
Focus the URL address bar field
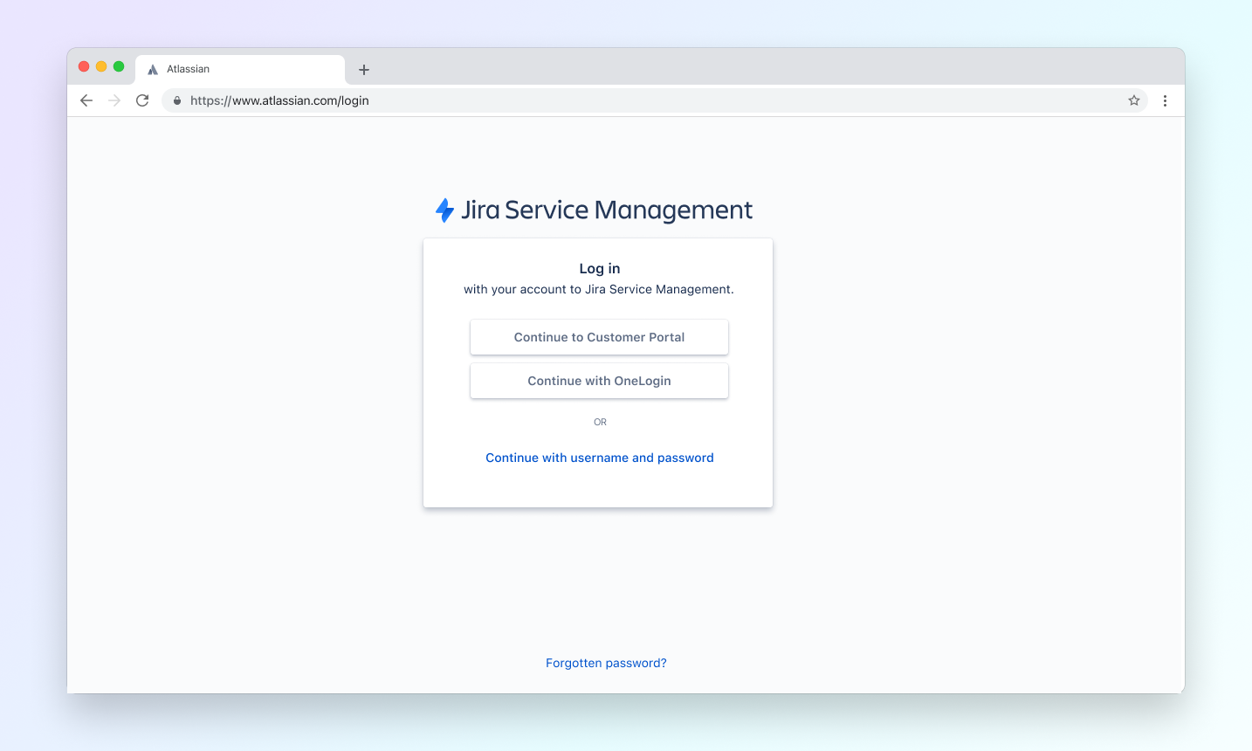coord(655,100)
